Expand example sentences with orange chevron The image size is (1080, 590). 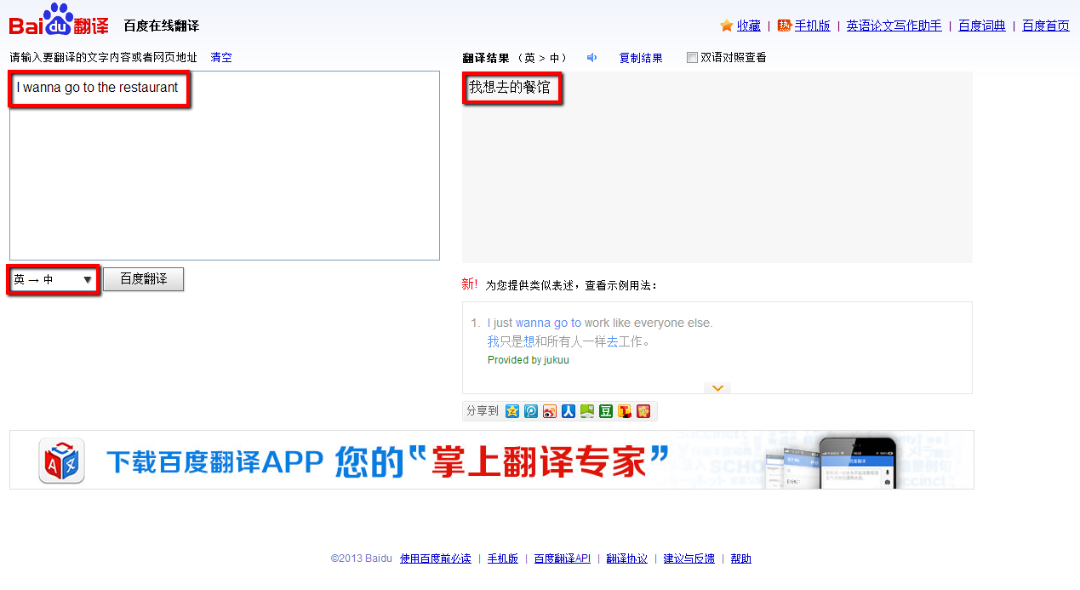(717, 388)
